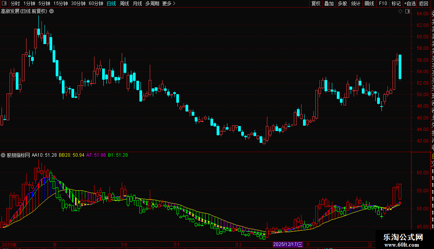The width and height of the screenshot is (434, 249).
Task: Click the 返回 back button
Action: coord(424,3)
